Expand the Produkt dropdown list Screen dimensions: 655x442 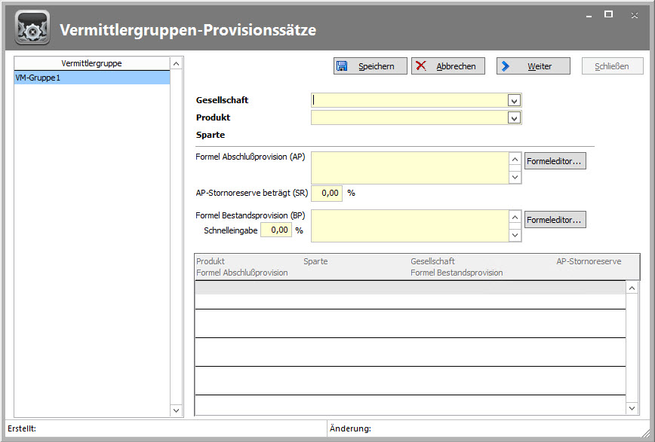pyautogui.click(x=514, y=117)
